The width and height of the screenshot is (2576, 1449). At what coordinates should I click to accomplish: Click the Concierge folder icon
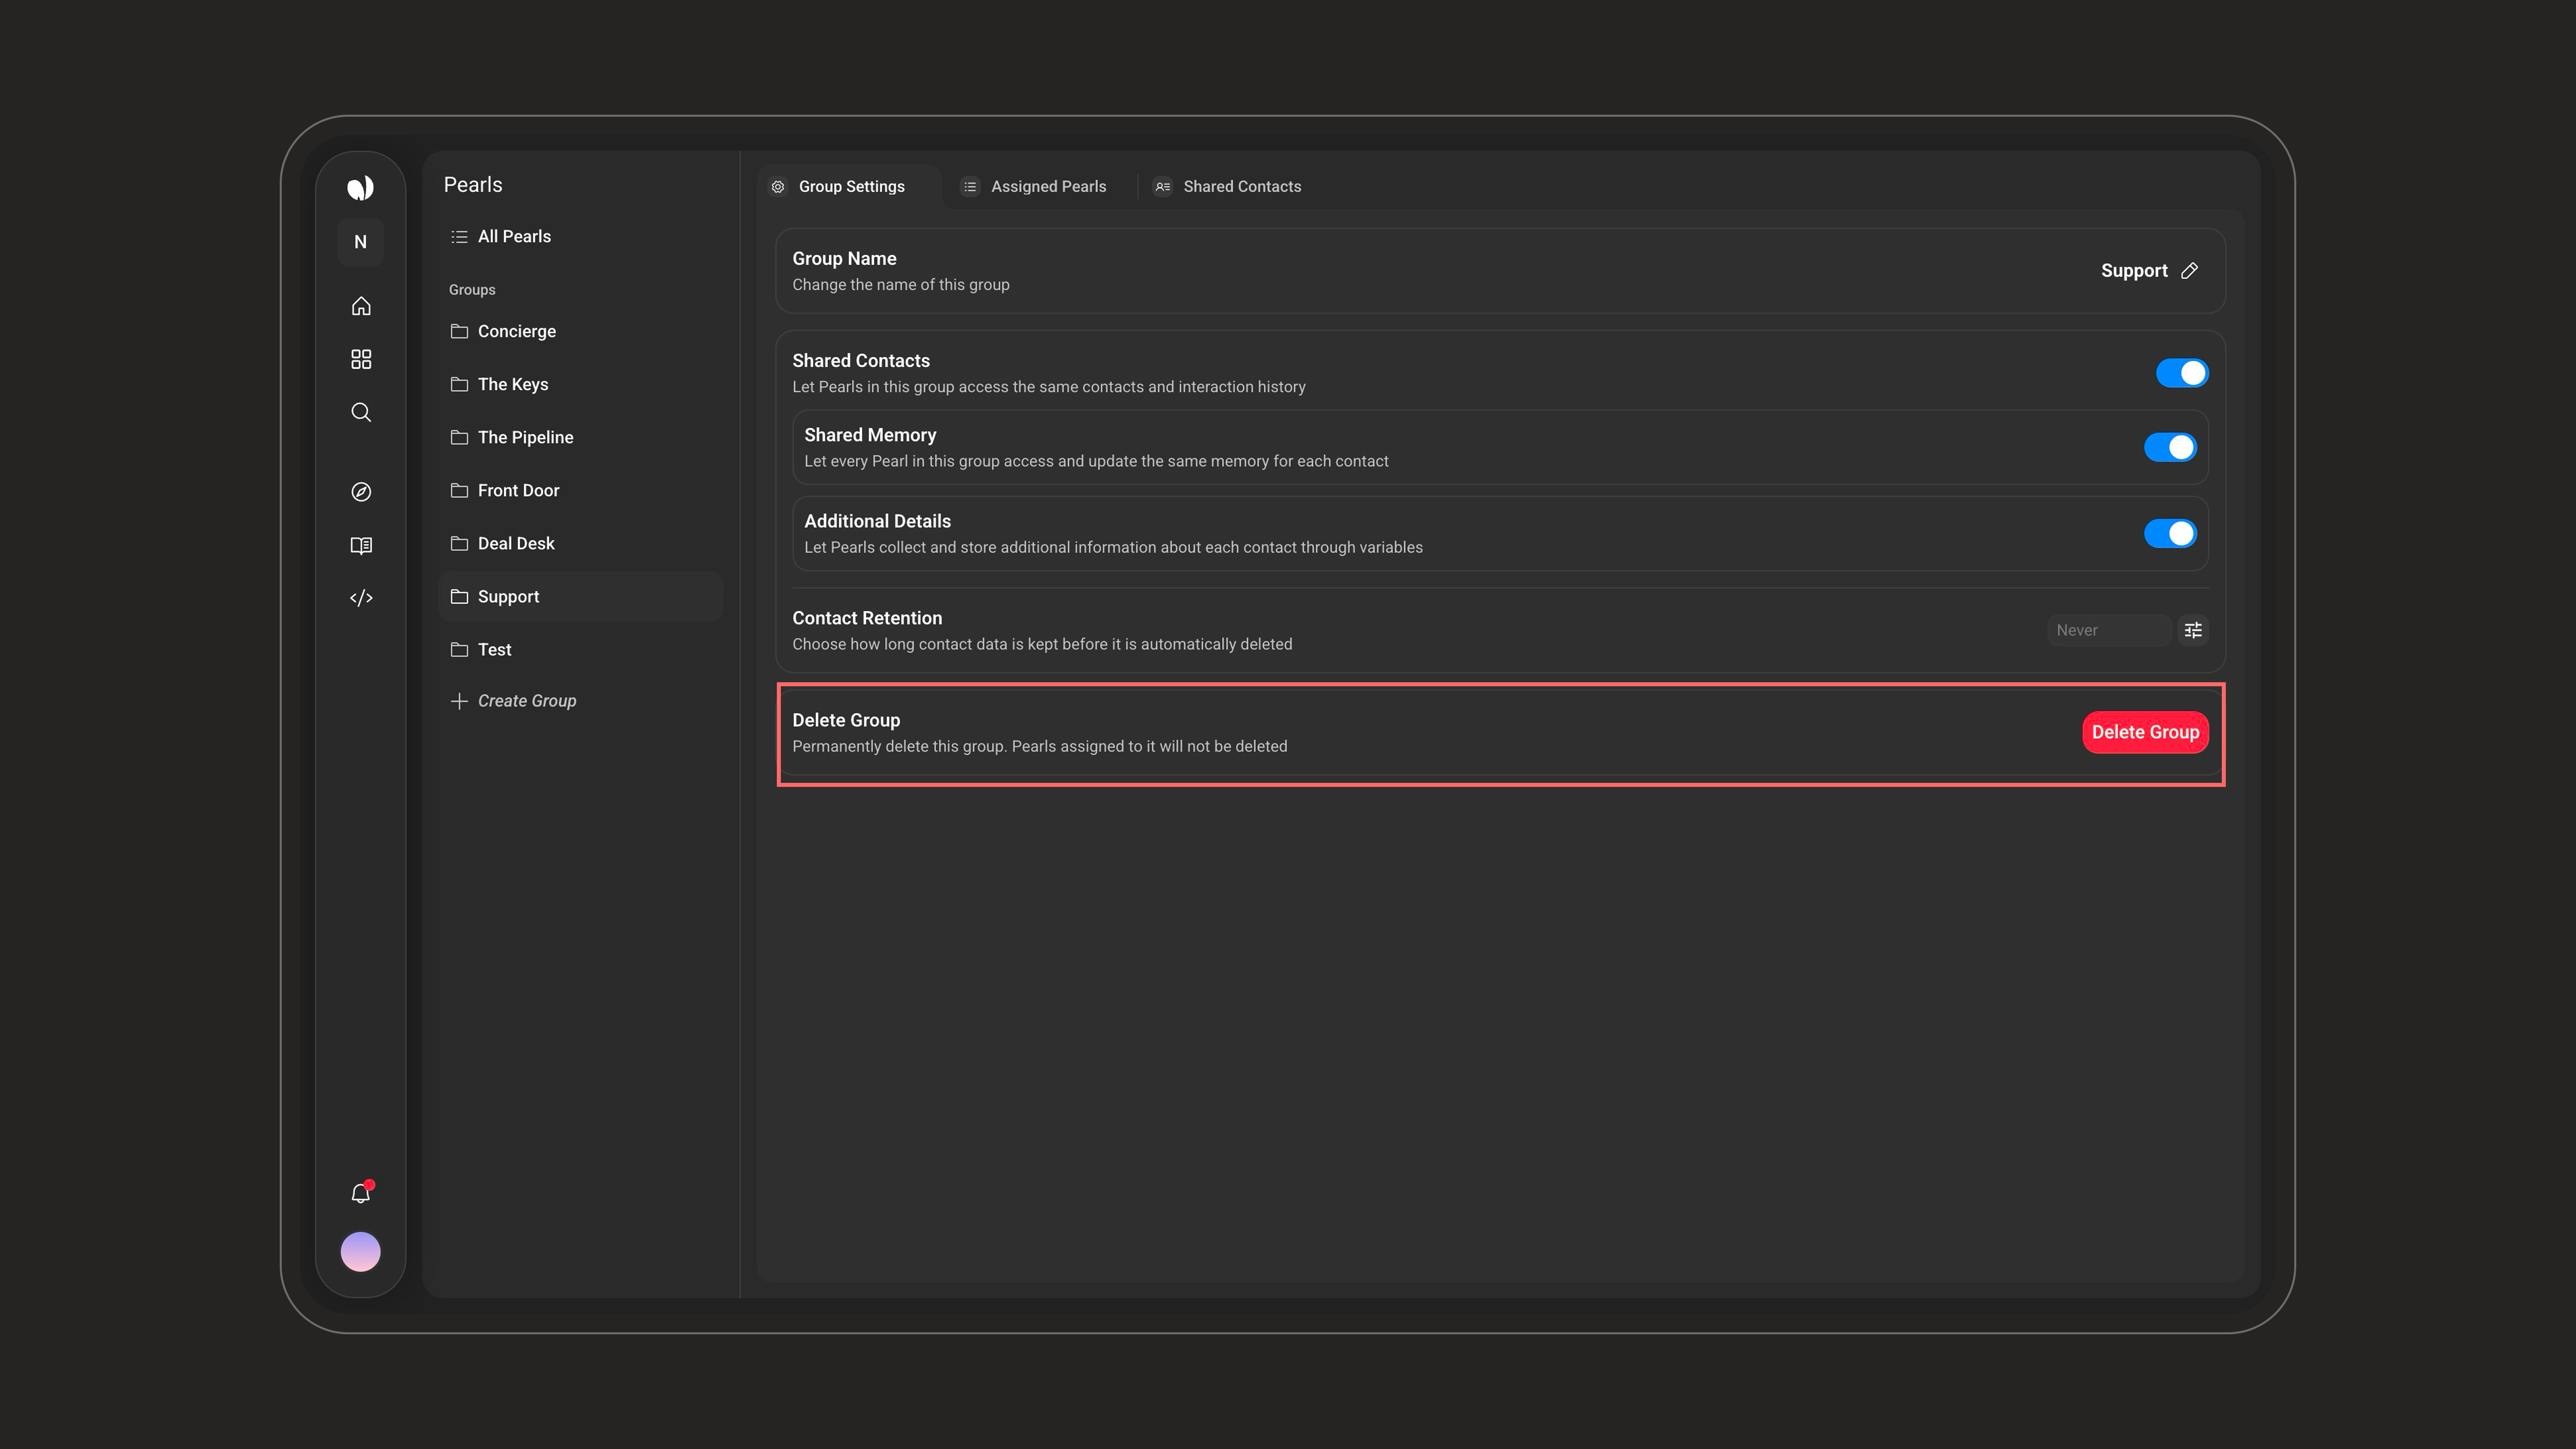tap(459, 331)
